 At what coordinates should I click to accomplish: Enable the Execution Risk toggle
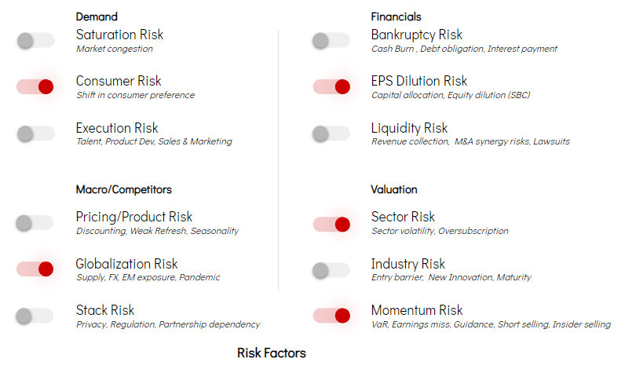pos(35,133)
